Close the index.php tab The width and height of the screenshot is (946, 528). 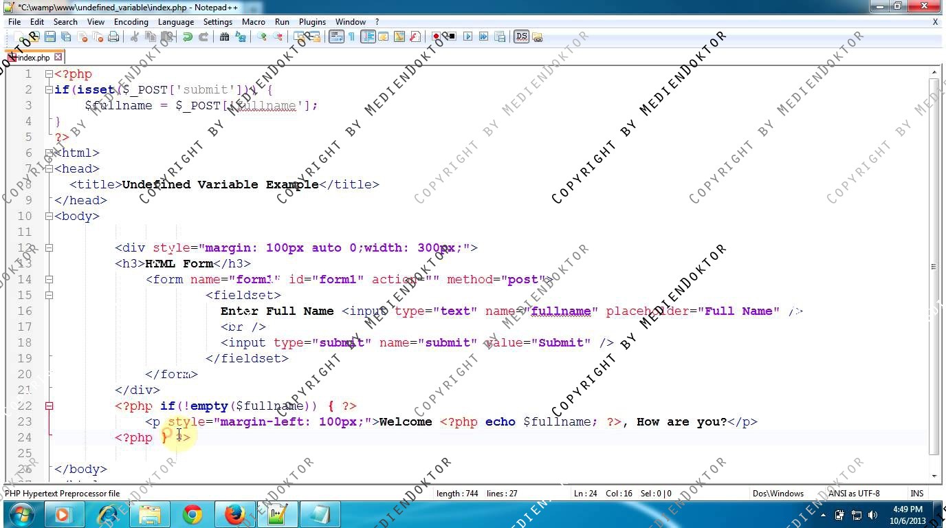click(x=58, y=57)
